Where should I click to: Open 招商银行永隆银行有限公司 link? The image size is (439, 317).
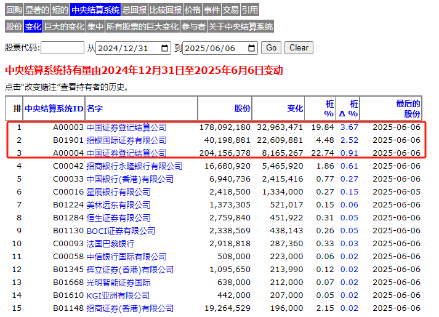pyautogui.click(x=134, y=166)
